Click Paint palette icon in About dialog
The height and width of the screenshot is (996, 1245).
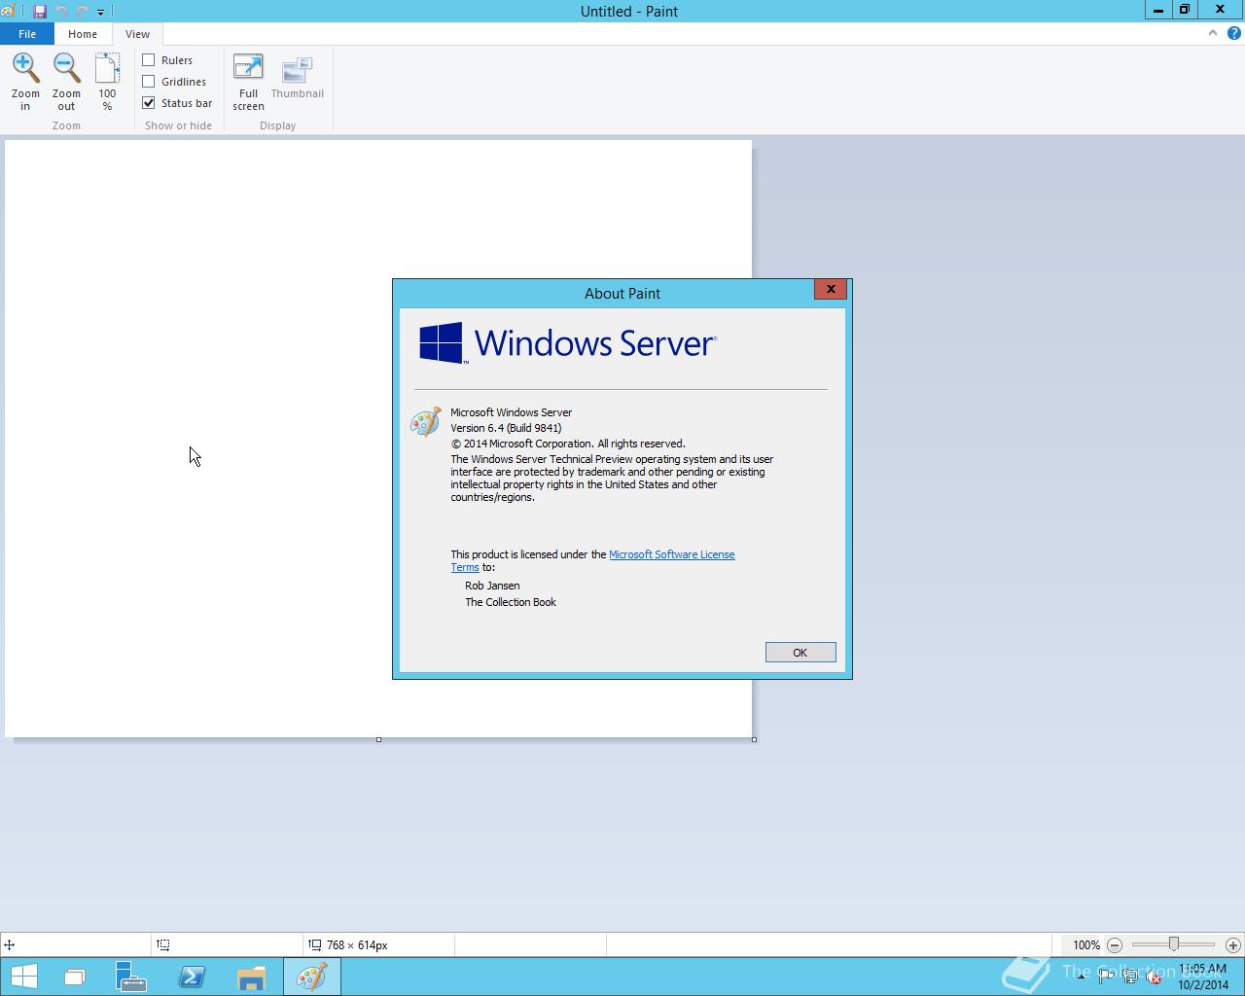pos(426,422)
